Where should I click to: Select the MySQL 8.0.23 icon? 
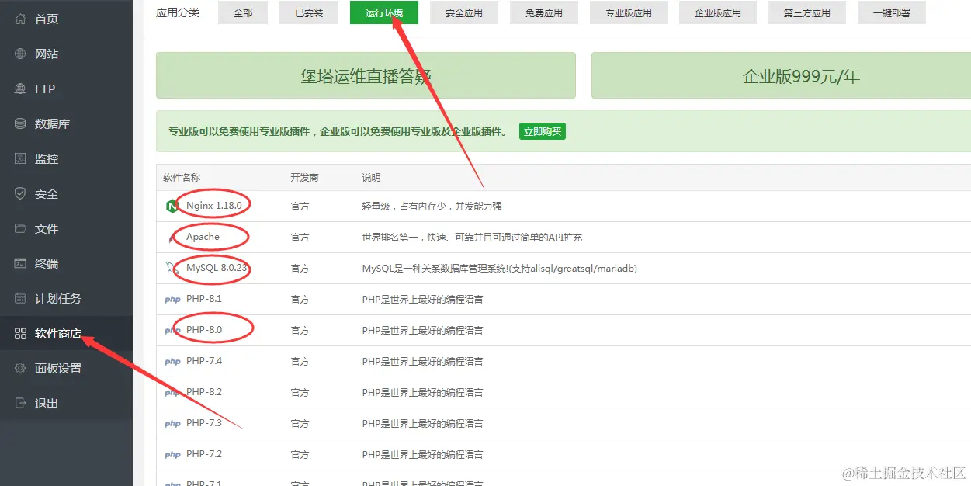click(172, 268)
